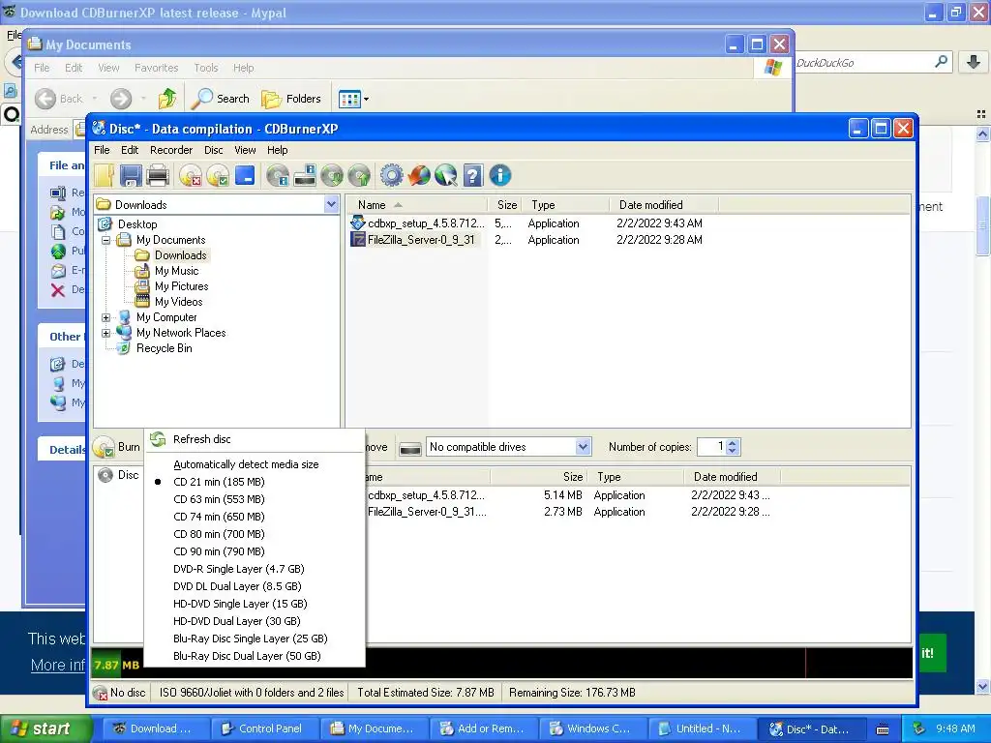Screen dimensions: 991x743
Task: Click the globe with cursor website icon
Action: tap(445, 176)
